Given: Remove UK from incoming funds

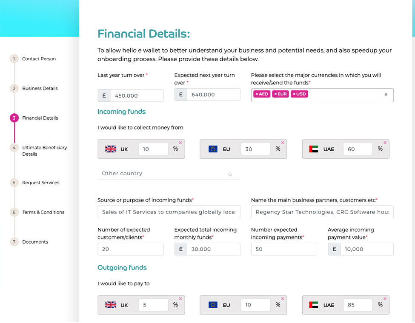Looking at the screenshot, I should pos(180,143).
